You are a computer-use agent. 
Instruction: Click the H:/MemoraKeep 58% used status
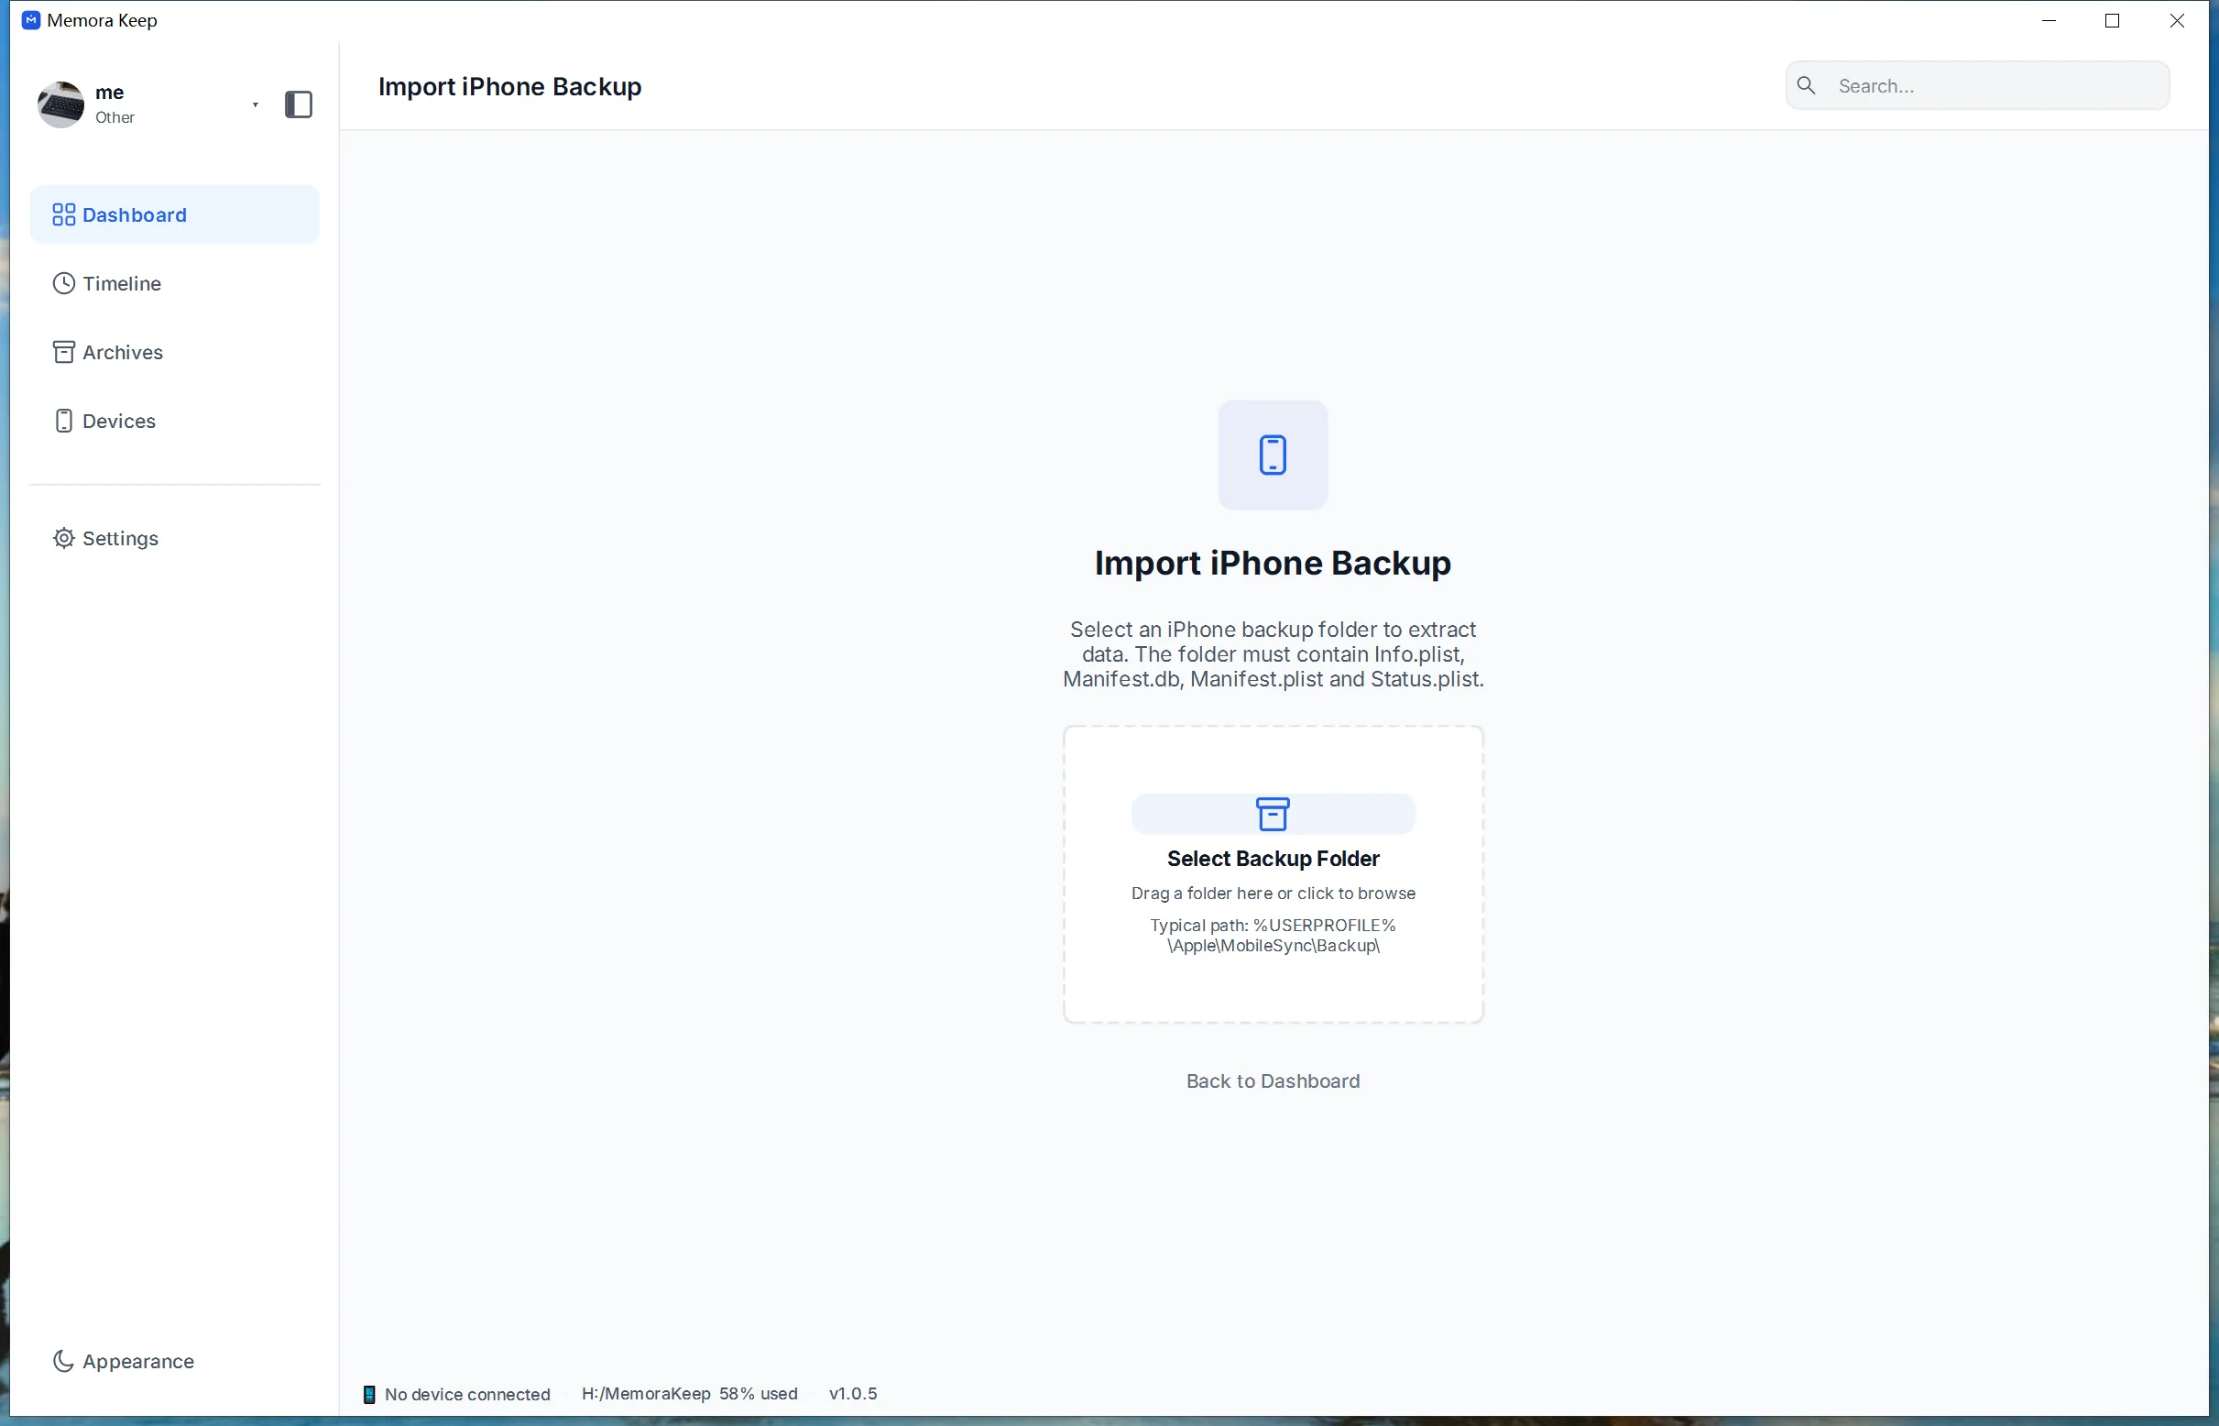[690, 1394]
